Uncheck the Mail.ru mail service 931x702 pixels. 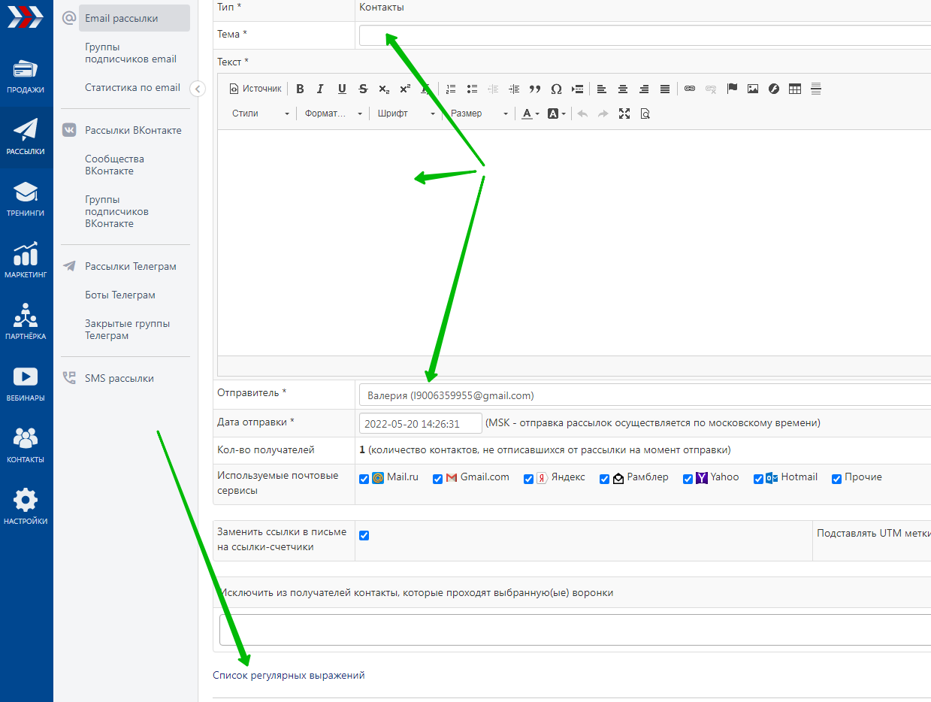coord(364,479)
